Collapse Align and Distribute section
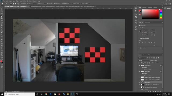The height and width of the screenshot is (96, 172). pos(139,38)
